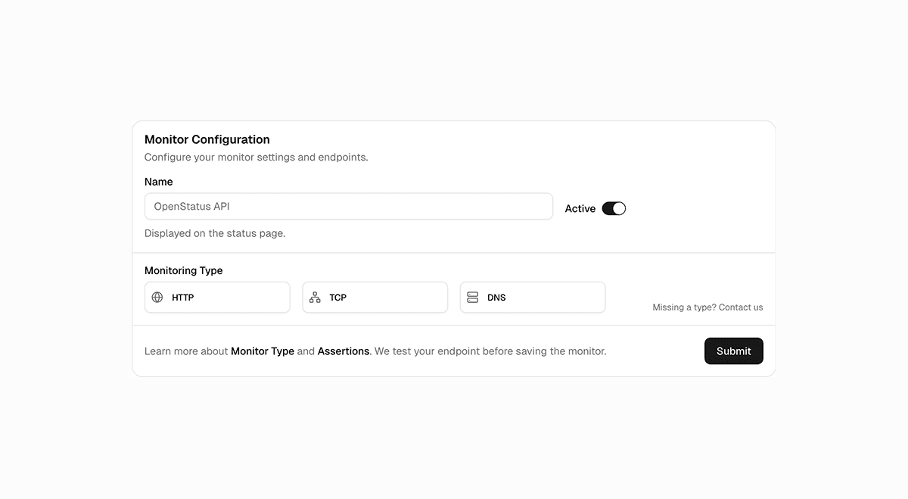Click the Monitoring Type section heading

pyautogui.click(x=183, y=270)
